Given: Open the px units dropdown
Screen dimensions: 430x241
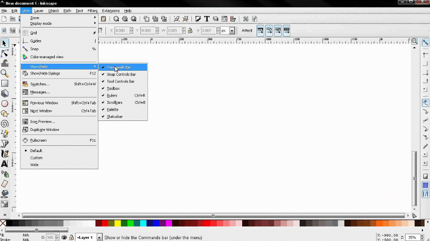Looking at the screenshot, I should [232, 31].
